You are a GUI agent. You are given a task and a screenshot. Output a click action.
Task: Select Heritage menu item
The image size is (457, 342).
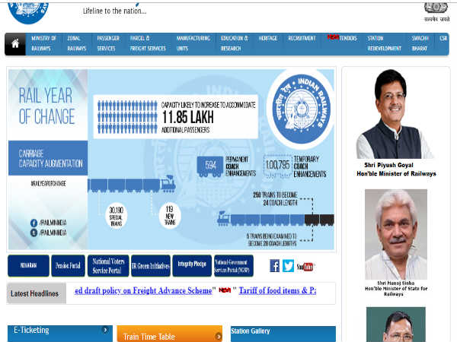pos(268,39)
